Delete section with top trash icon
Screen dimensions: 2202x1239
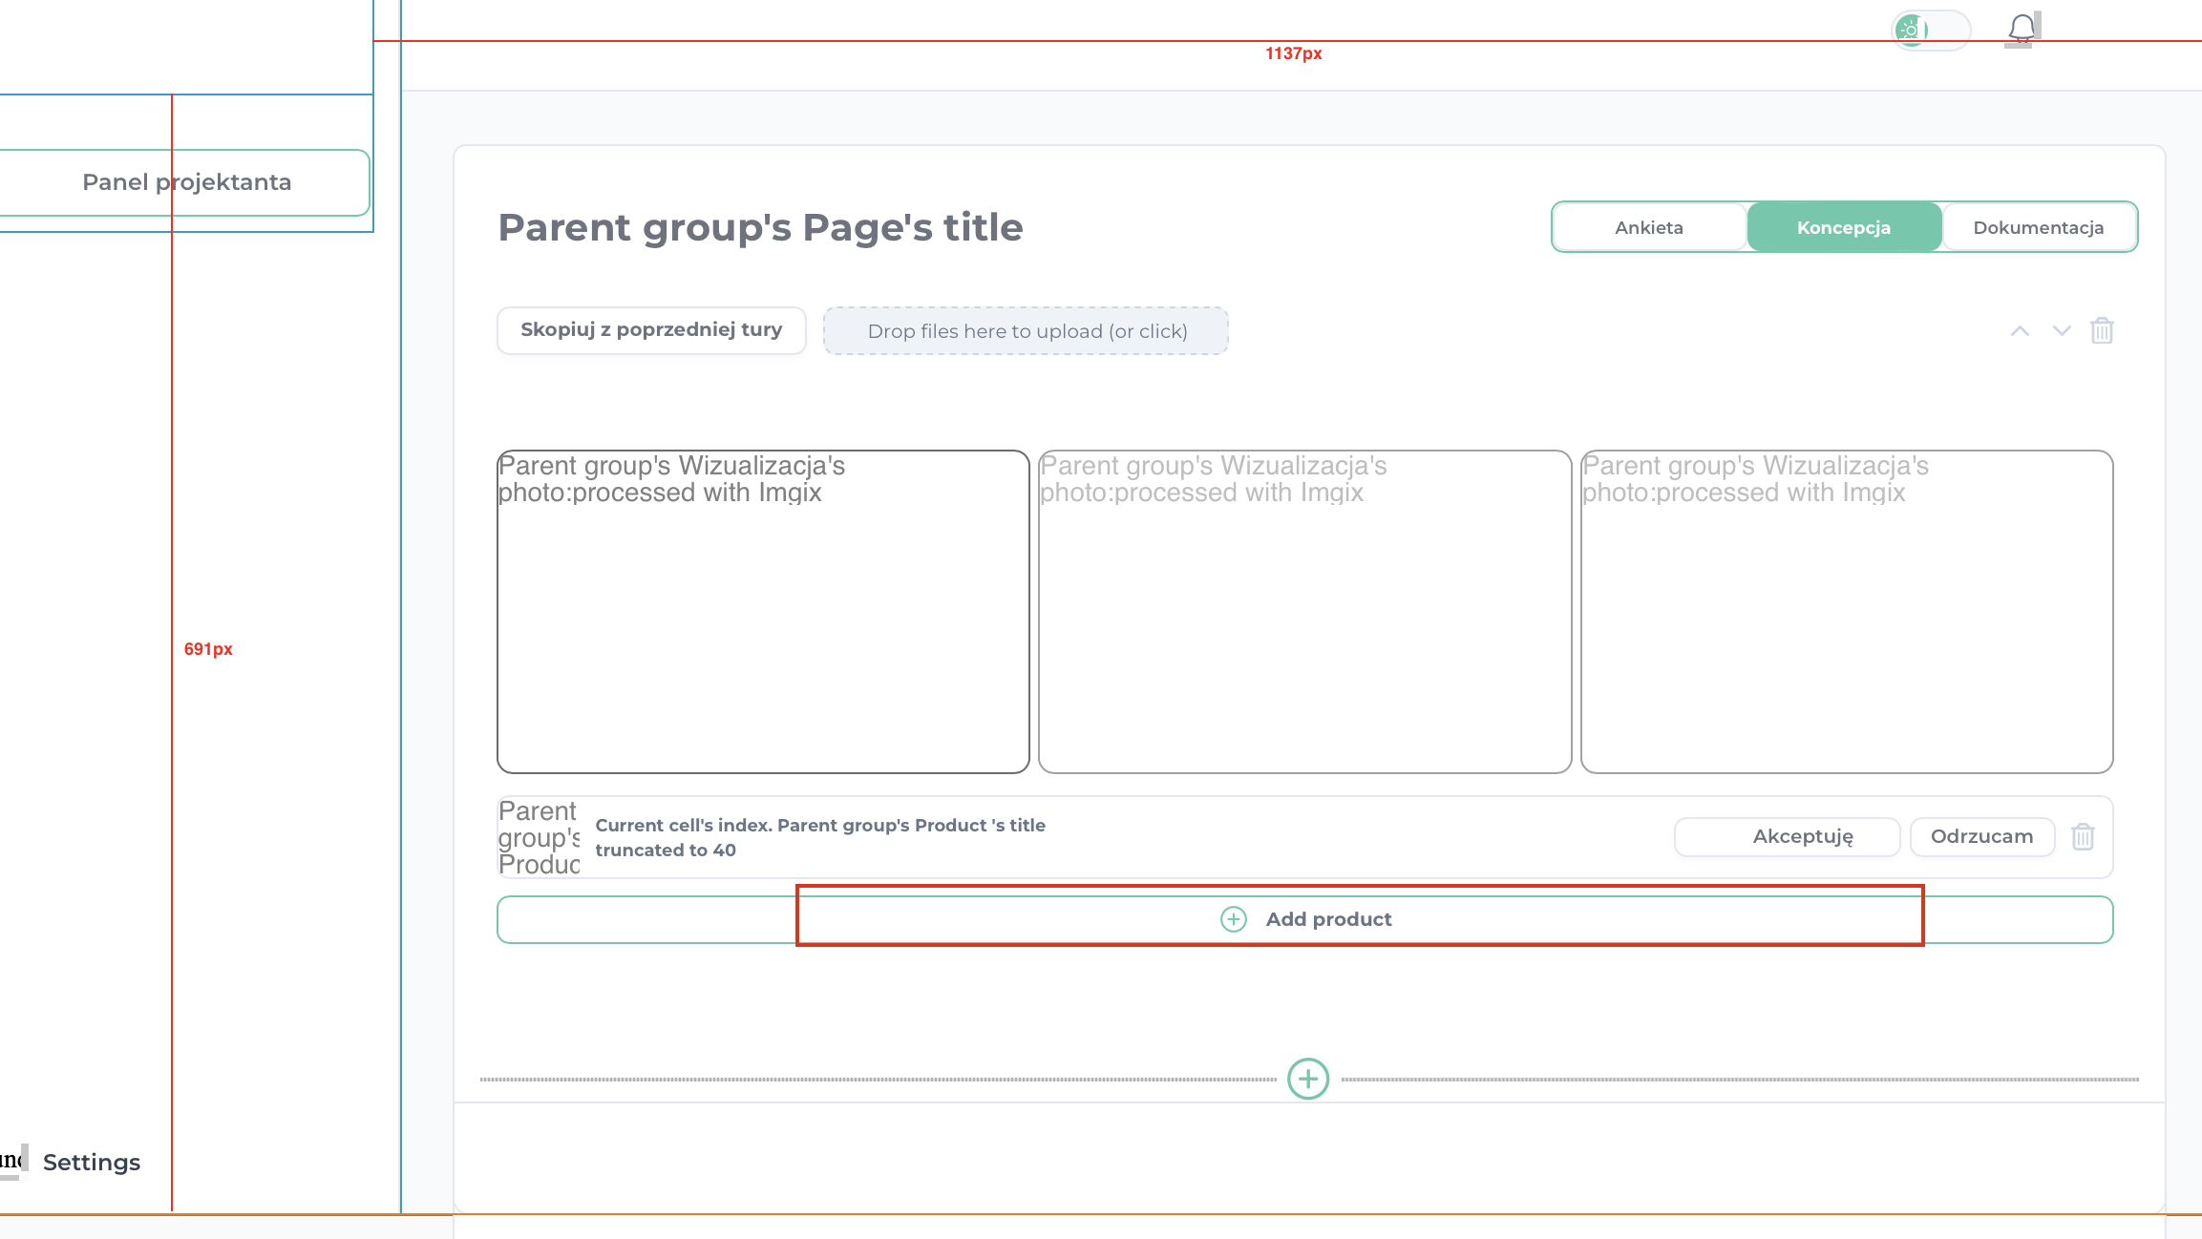[2102, 331]
